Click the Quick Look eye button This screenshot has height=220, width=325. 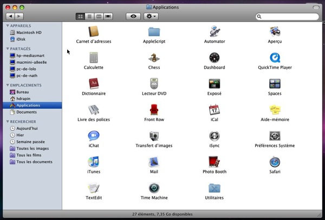pyautogui.click(x=133, y=17)
